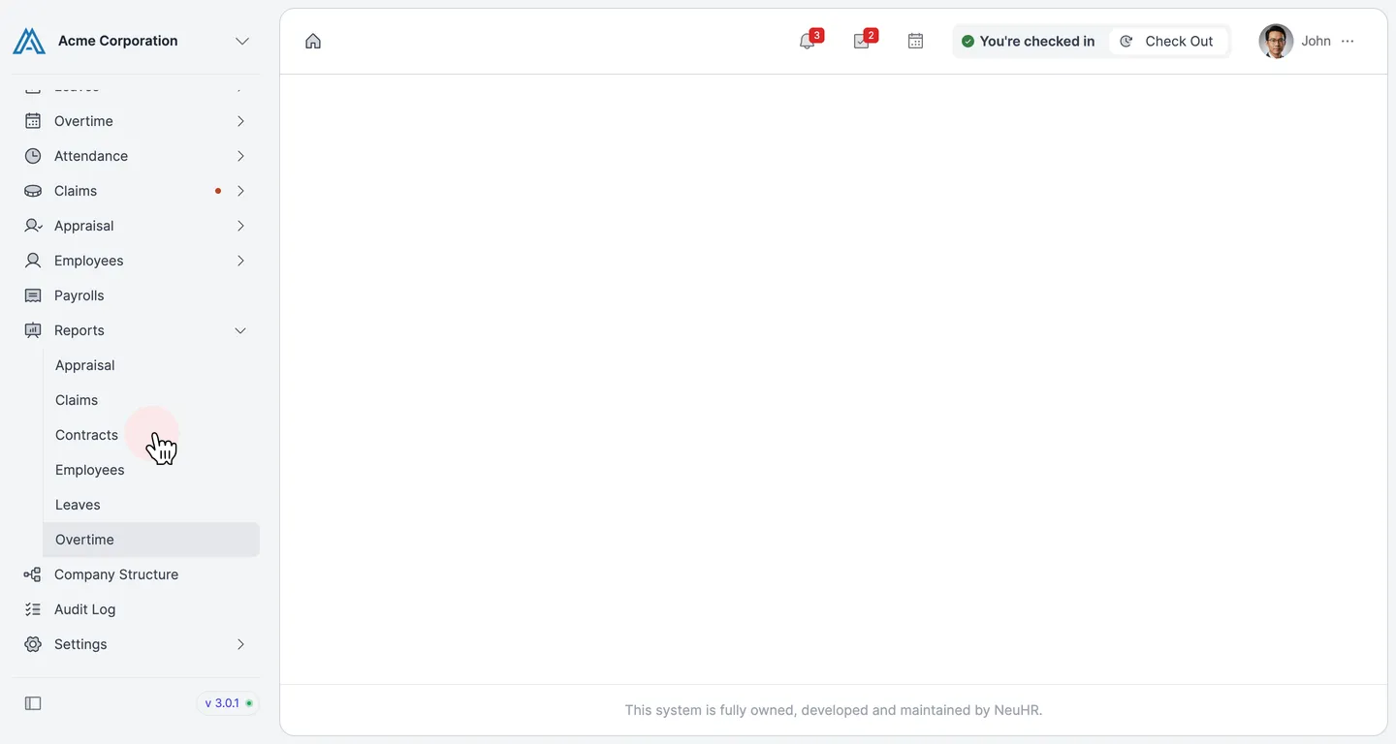This screenshot has width=1396, height=744.
Task: Click the red dot indicator beside Claims
Action: (x=218, y=191)
